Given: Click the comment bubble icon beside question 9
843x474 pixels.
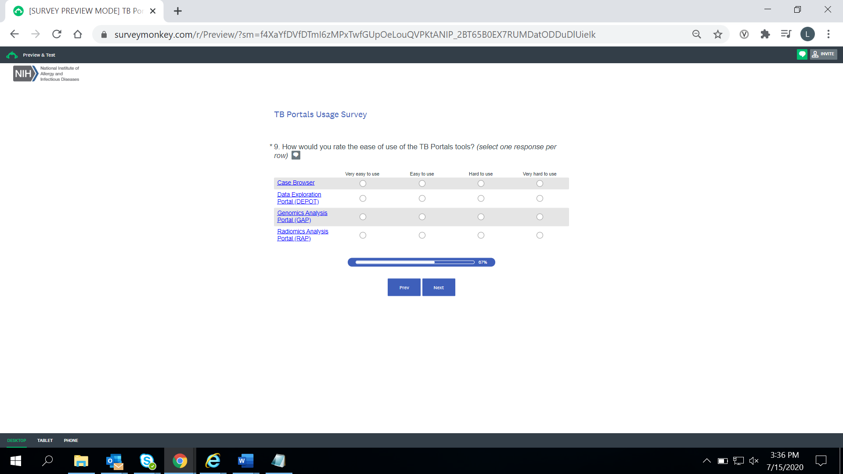Looking at the screenshot, I should point(296,155).
